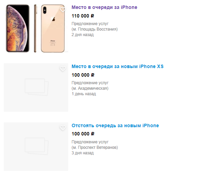
Task: Open Место в очереди за новым iPhone XS
Action: pos(117,66)
